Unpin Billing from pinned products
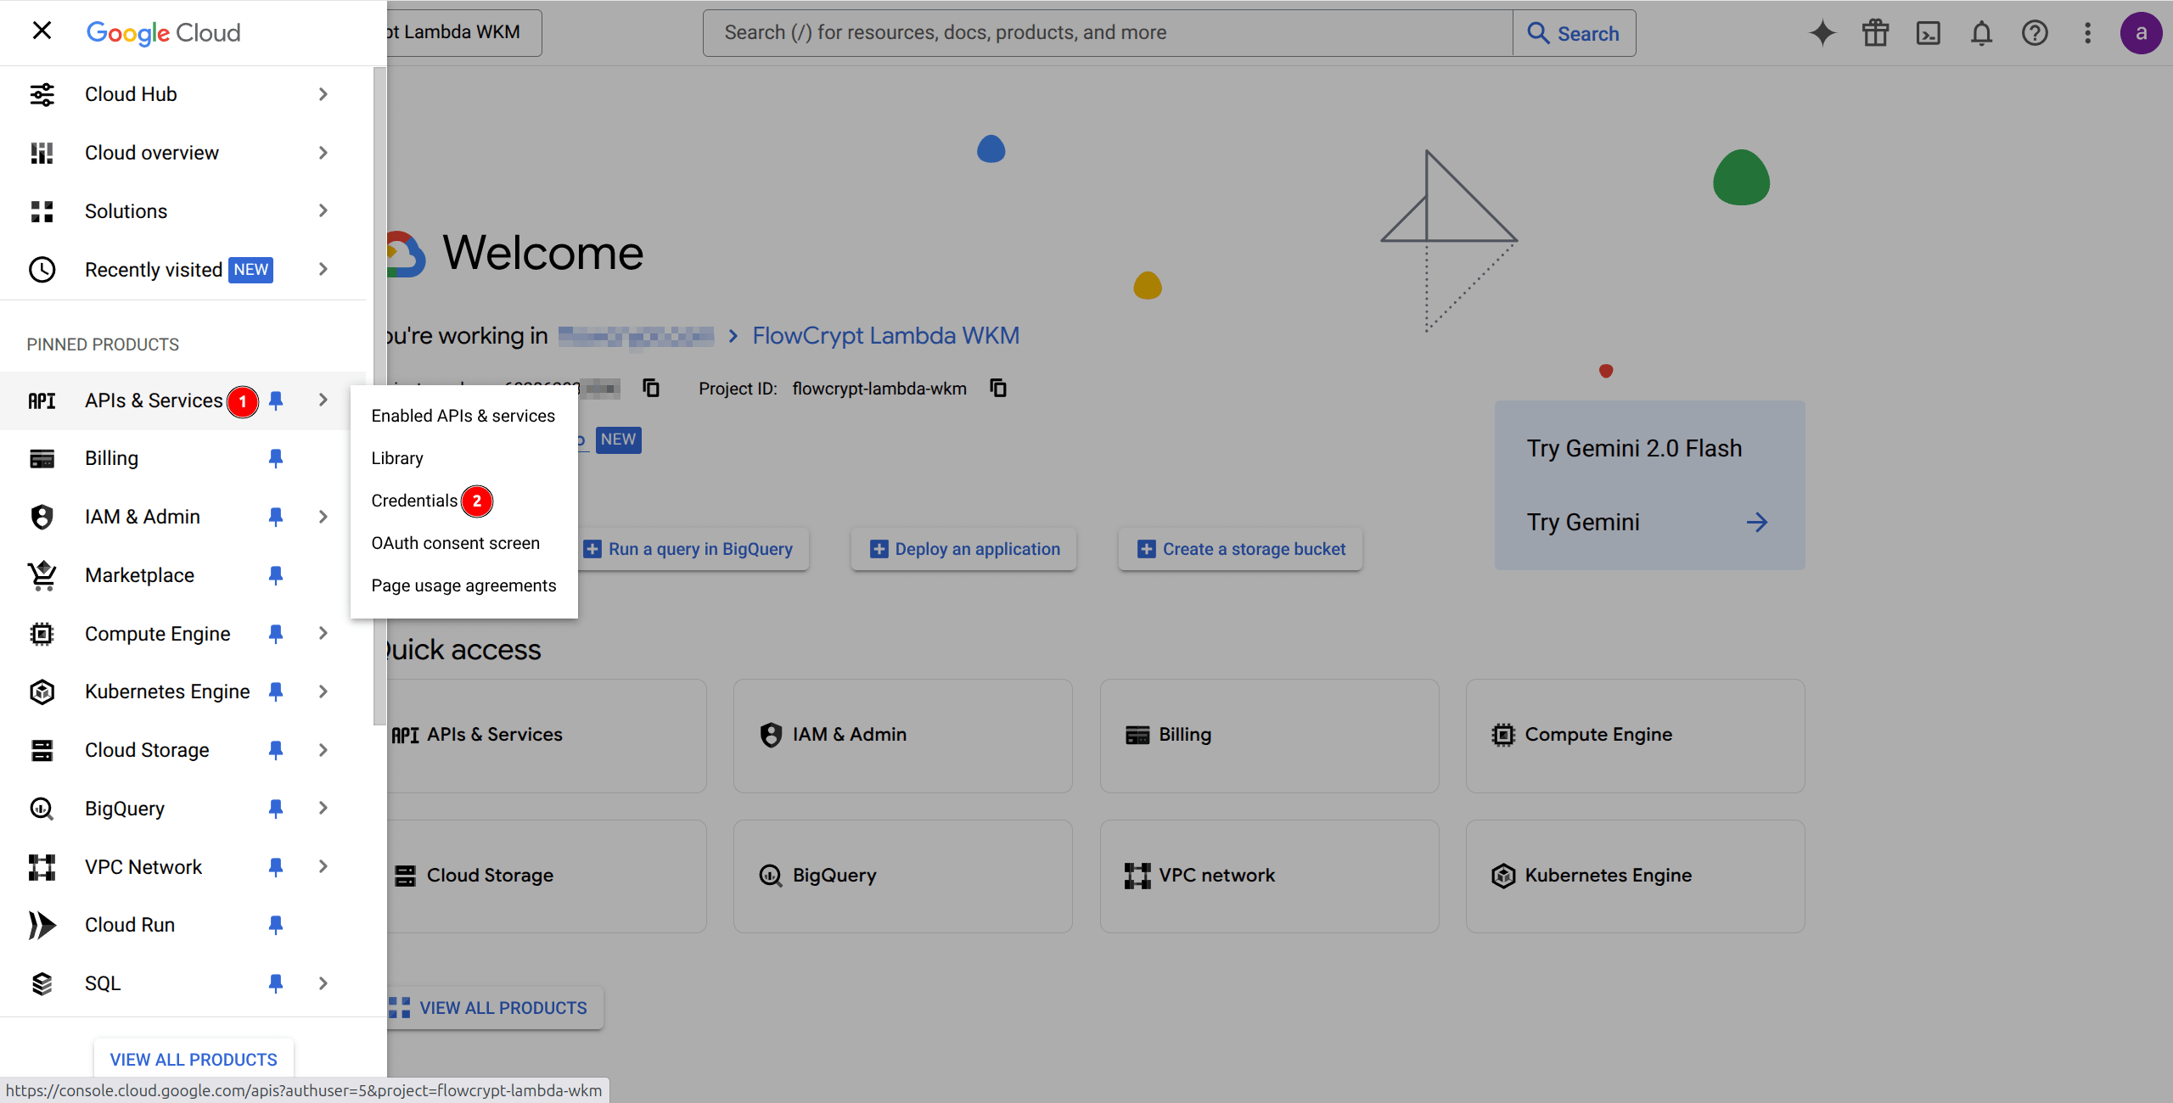 [x=276, y=459]
